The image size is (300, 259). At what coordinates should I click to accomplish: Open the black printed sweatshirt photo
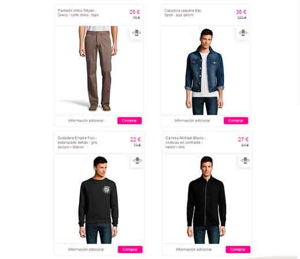(99, 200)
